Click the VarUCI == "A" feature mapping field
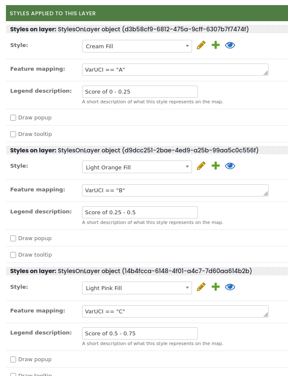 click(x=175, y=70)
